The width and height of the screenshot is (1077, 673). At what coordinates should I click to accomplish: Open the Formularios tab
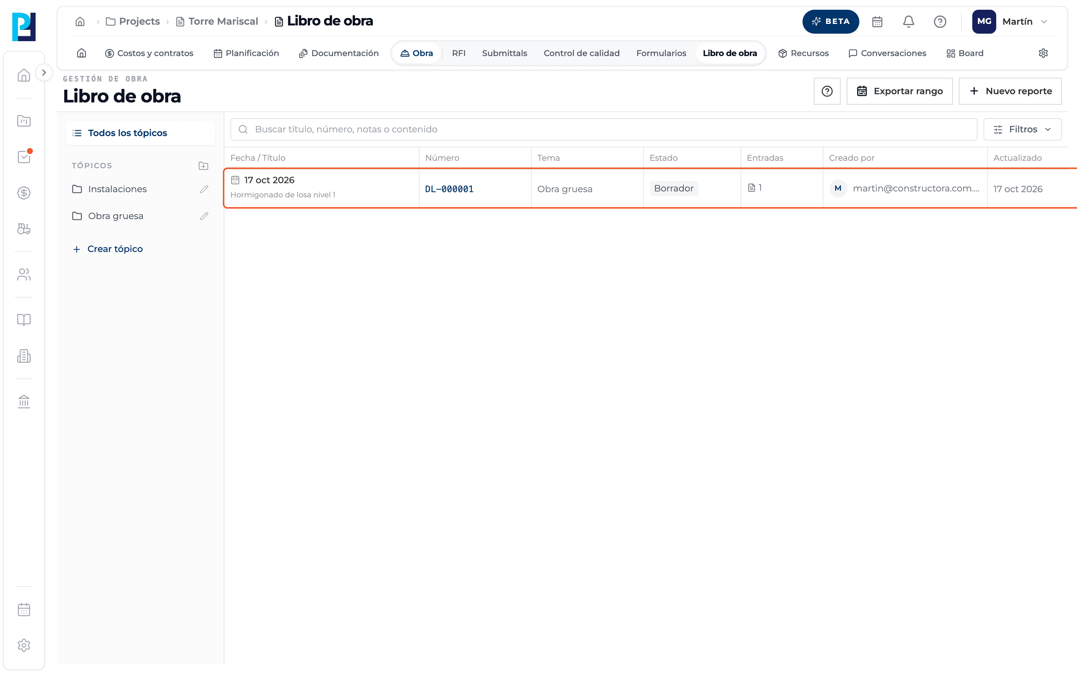(x=661, y=53)
